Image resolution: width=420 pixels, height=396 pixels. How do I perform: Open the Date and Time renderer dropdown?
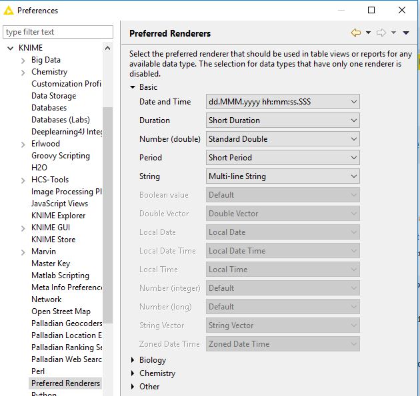tap(283, 102)
